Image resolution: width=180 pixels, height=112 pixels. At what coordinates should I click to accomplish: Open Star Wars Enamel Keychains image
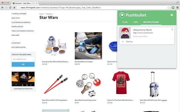(88, 84)
